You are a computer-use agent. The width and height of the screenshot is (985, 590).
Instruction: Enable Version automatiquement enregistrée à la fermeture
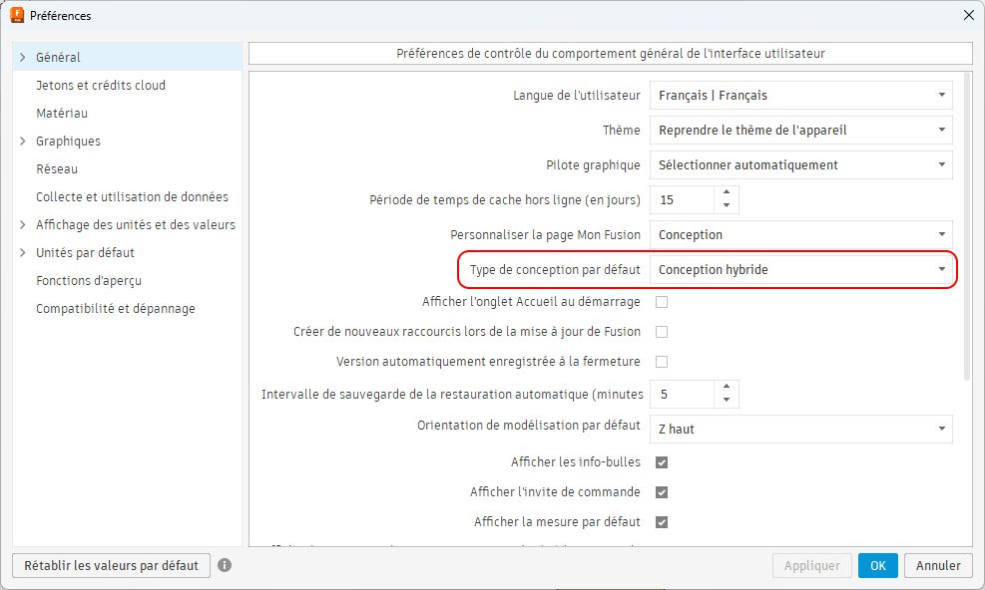[661, 362]
